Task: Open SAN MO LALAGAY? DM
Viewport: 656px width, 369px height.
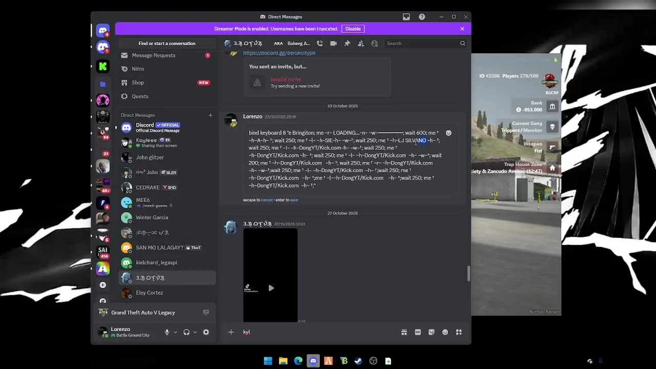Action: pos(167,248)
